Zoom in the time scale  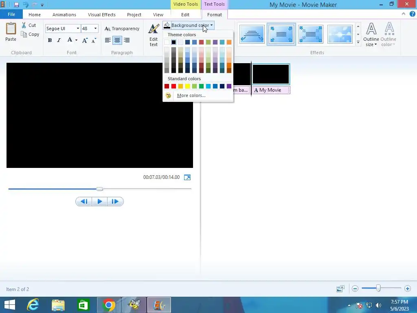coord(407,289)
